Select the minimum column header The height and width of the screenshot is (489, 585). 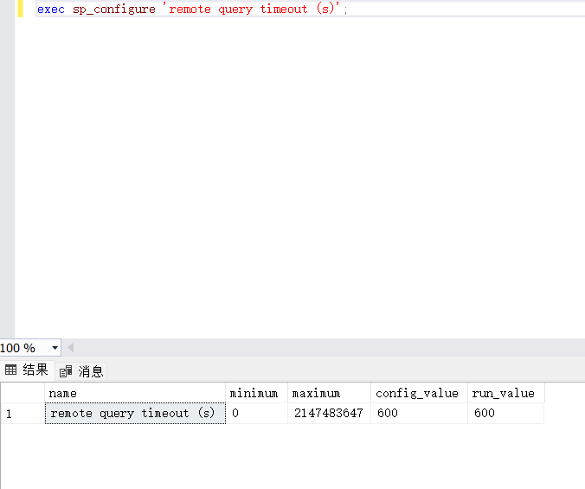pos(257,393)
